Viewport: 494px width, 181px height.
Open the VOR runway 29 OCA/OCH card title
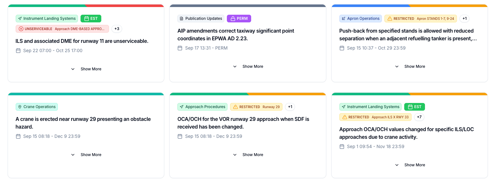[x=243, y=123]
